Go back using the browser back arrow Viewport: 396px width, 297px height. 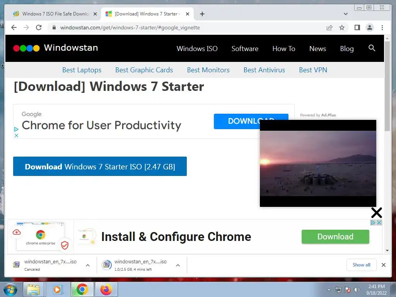click(14, 27)
